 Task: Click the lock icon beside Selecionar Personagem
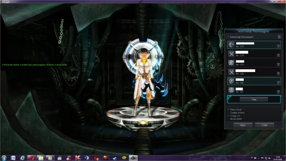pos(279,37)
